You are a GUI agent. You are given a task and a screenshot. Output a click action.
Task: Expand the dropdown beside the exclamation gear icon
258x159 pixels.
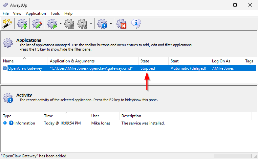(111, 24)
